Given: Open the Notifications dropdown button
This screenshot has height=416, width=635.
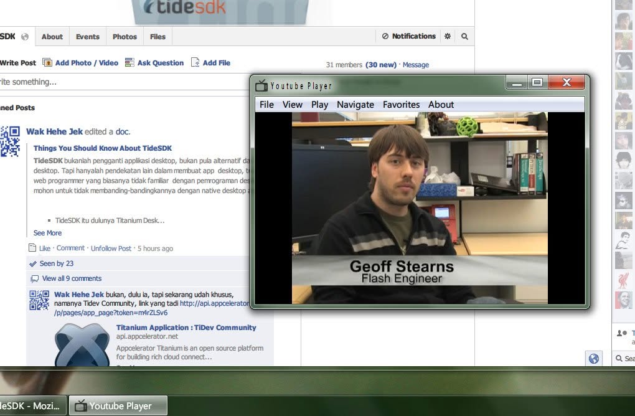Looking at the screenshot, I should pyautogui.click(x=408, y=36).
